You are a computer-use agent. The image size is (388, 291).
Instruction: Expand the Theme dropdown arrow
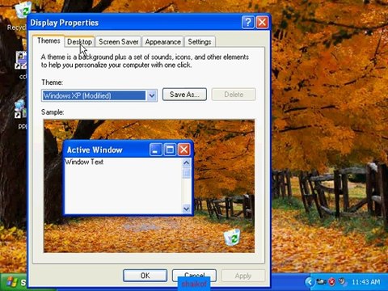pyautogui.click(x=152, y=95)
